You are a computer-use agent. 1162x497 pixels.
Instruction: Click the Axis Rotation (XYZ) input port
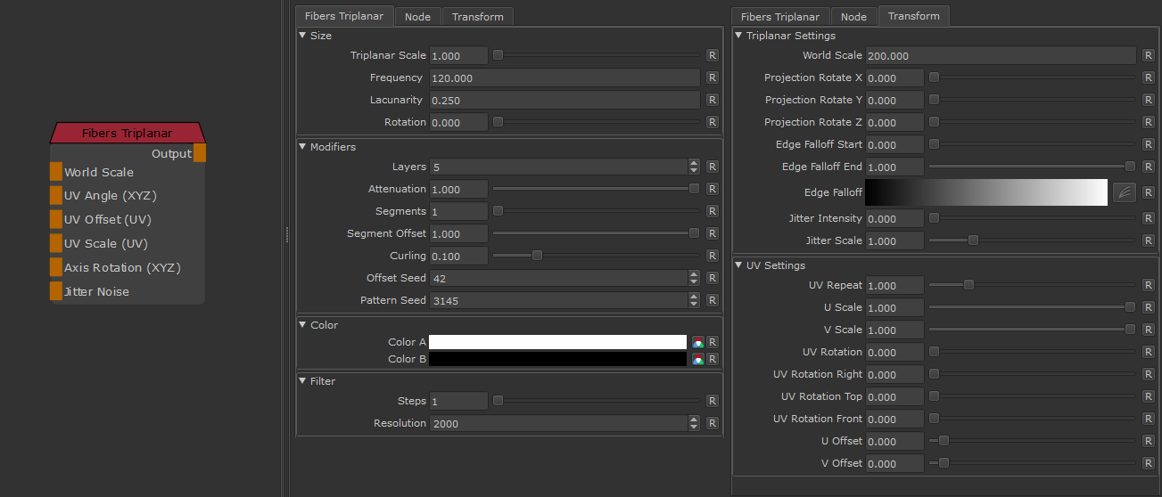(56, 267)
